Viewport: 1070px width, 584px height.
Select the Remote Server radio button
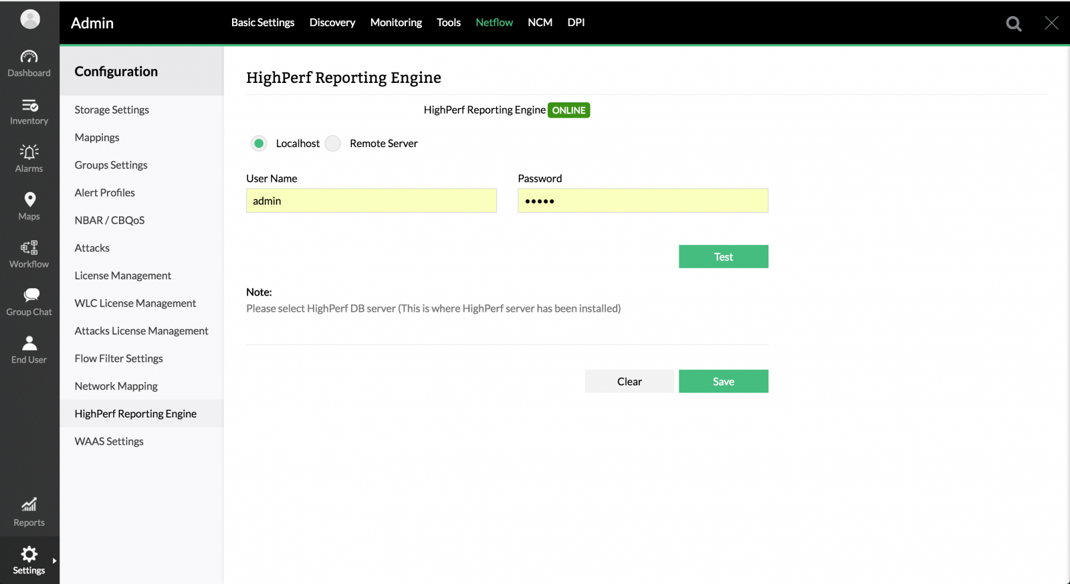[x=333, y=143]
